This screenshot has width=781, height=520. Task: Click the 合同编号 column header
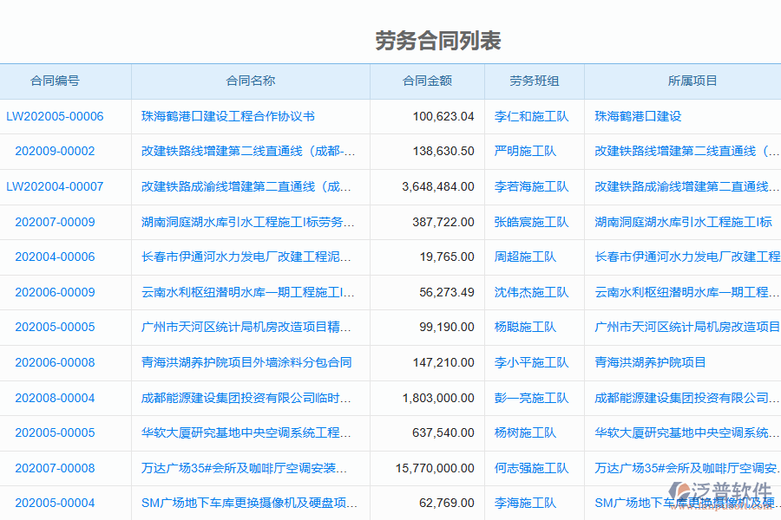(56, 81)
